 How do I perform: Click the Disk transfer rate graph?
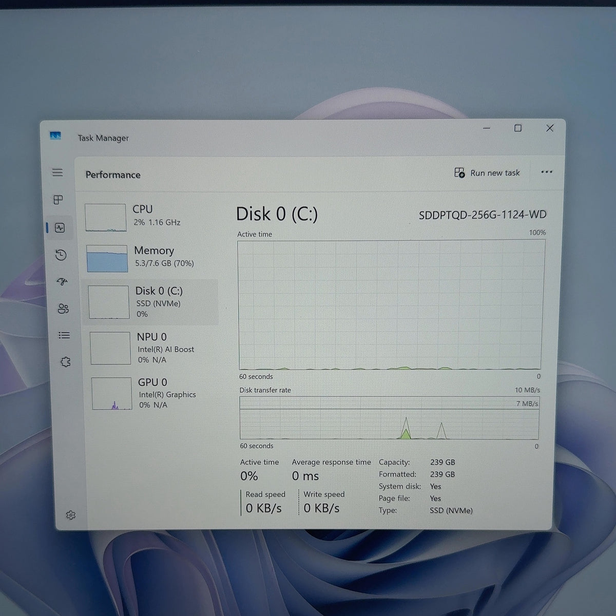389,418
